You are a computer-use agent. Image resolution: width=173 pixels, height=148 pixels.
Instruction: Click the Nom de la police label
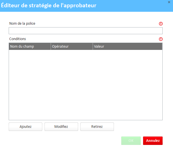(x=22, y=24)
